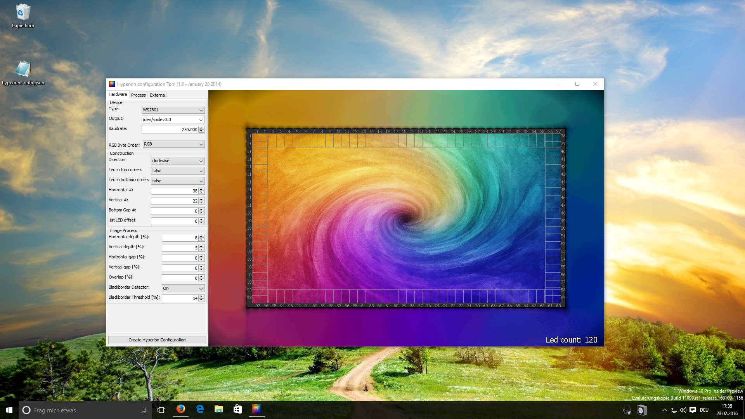Click inside the Horizontal # number field
Image resolution: width=745 pixels, height=419 pixels.
point(175,191)
